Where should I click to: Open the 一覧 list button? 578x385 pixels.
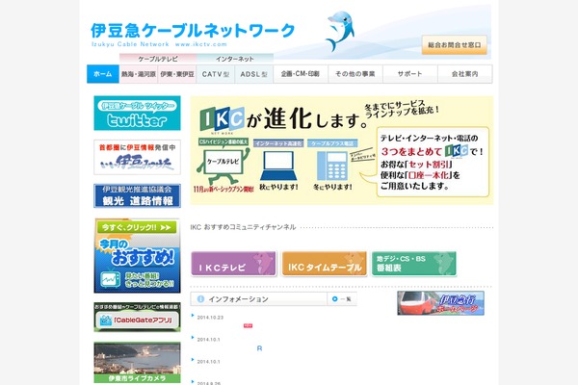(342, 299)
